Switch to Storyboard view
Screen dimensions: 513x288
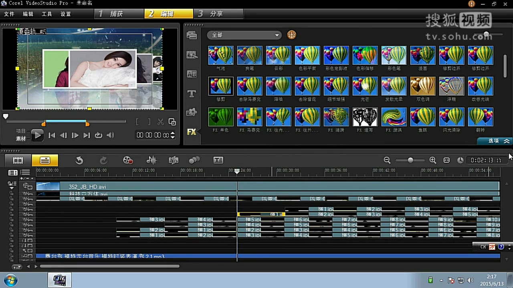point(18,160)
